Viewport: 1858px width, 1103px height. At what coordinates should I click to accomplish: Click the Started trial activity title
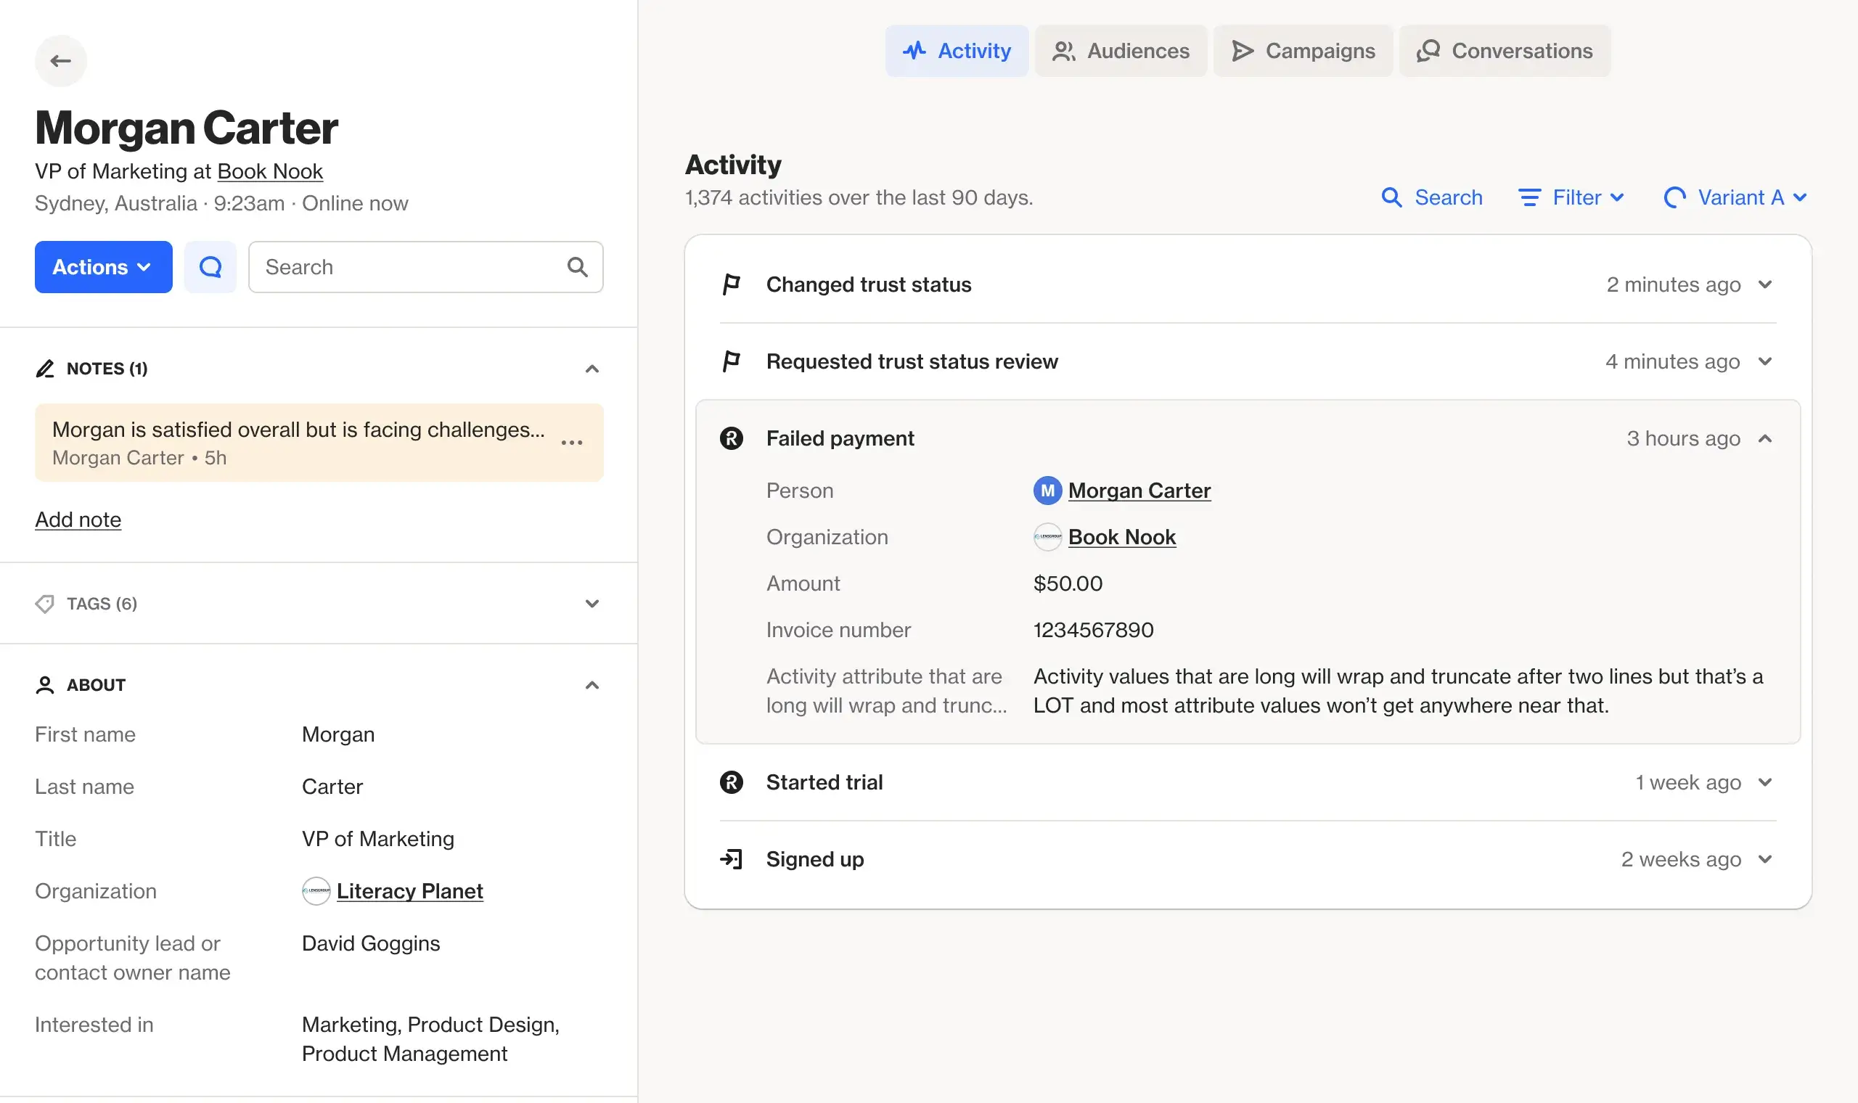point(824,782)
